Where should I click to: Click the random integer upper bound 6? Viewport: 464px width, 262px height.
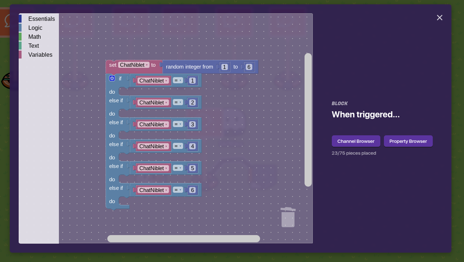pos(249,67)
